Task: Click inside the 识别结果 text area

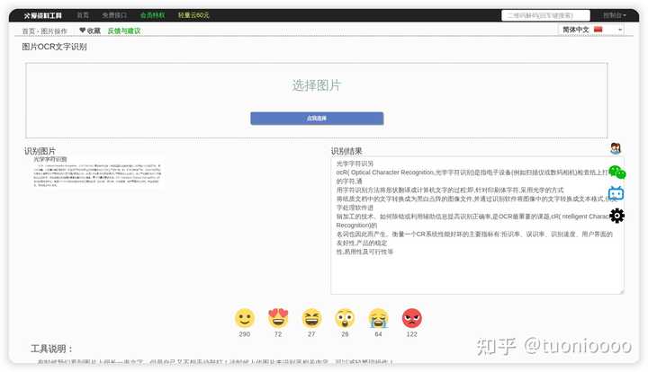Action: tap(477, 226)
